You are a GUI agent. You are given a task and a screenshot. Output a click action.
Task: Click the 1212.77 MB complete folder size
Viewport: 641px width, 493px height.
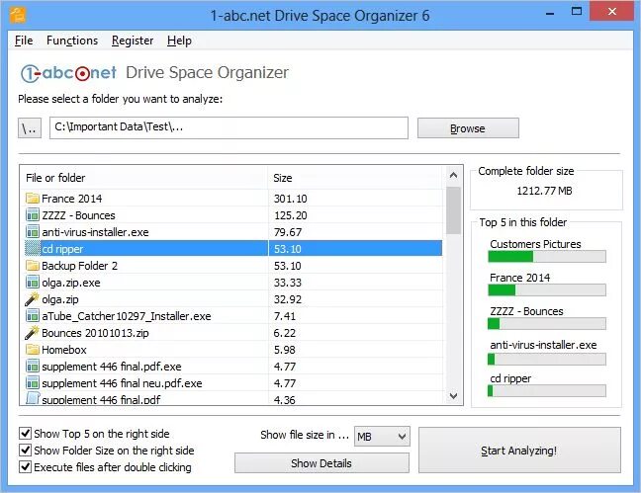544,191
